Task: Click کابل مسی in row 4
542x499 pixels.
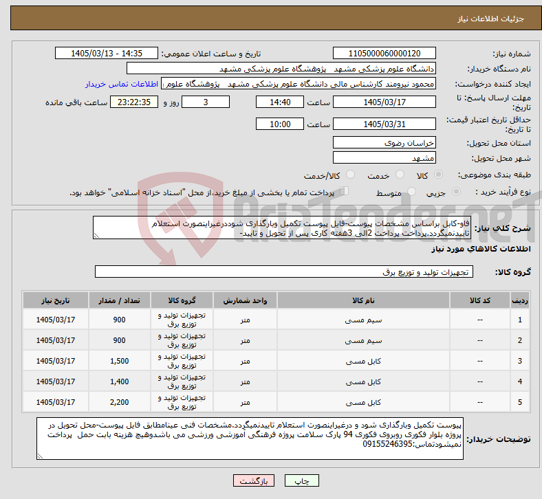Action: coord(363,381)
